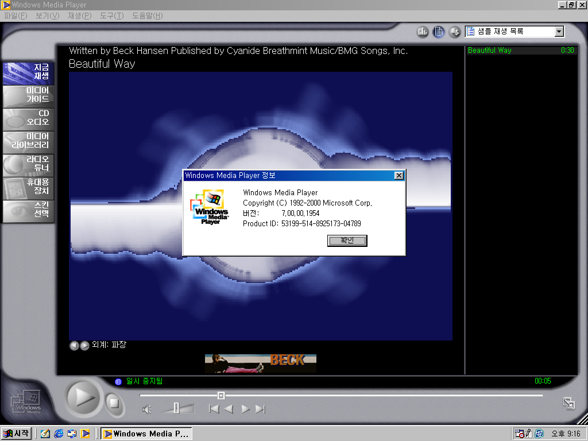Click the first system tray icon

[x=519, y=434]
